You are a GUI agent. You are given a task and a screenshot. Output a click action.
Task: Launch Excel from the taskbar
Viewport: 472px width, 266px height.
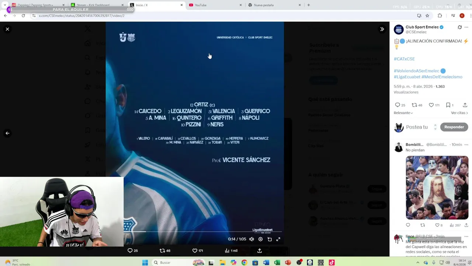point(277,262)
